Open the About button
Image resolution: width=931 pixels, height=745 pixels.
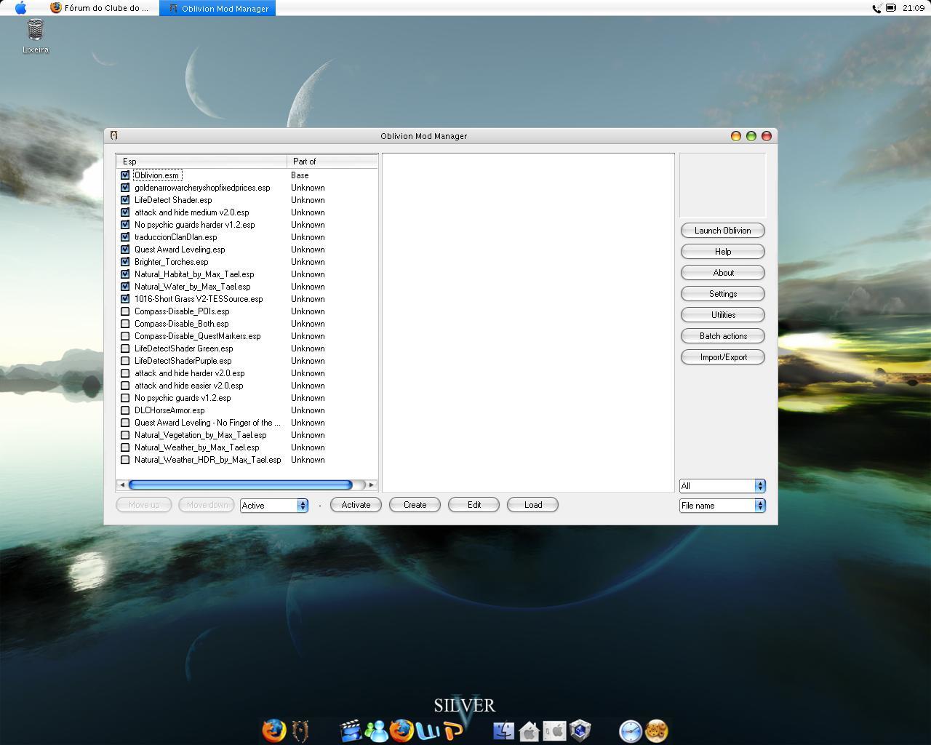pos(723,273)
